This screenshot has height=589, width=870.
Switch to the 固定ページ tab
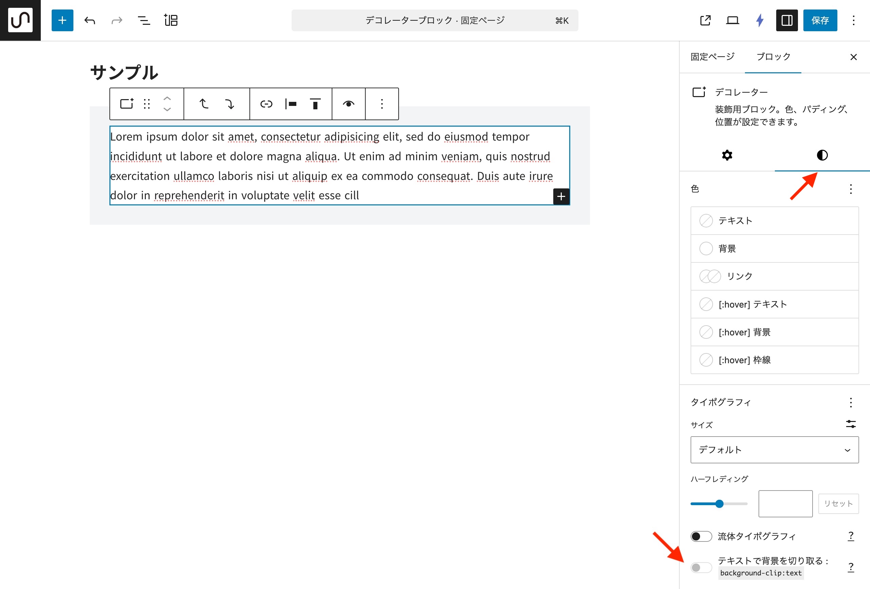pos(712,57)
